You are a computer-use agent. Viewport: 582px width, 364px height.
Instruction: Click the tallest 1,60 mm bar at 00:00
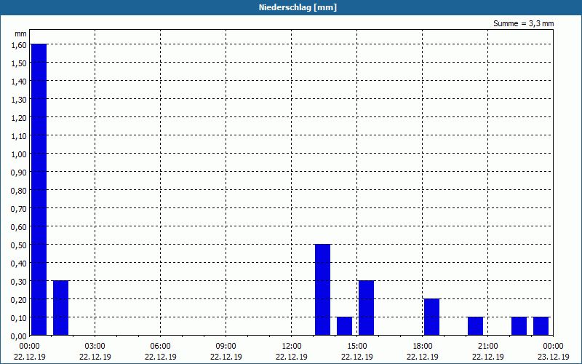click(x=39, y=189)
